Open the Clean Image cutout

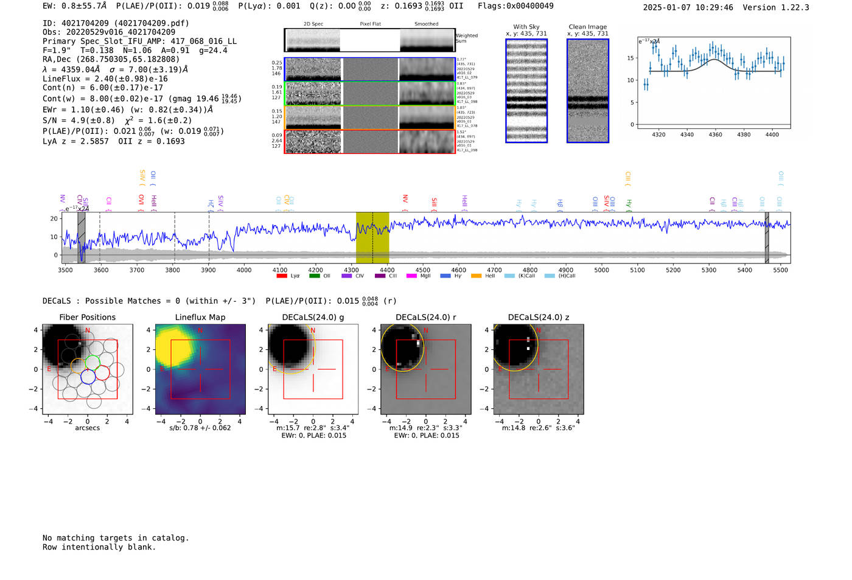click(x=588, y=91)
